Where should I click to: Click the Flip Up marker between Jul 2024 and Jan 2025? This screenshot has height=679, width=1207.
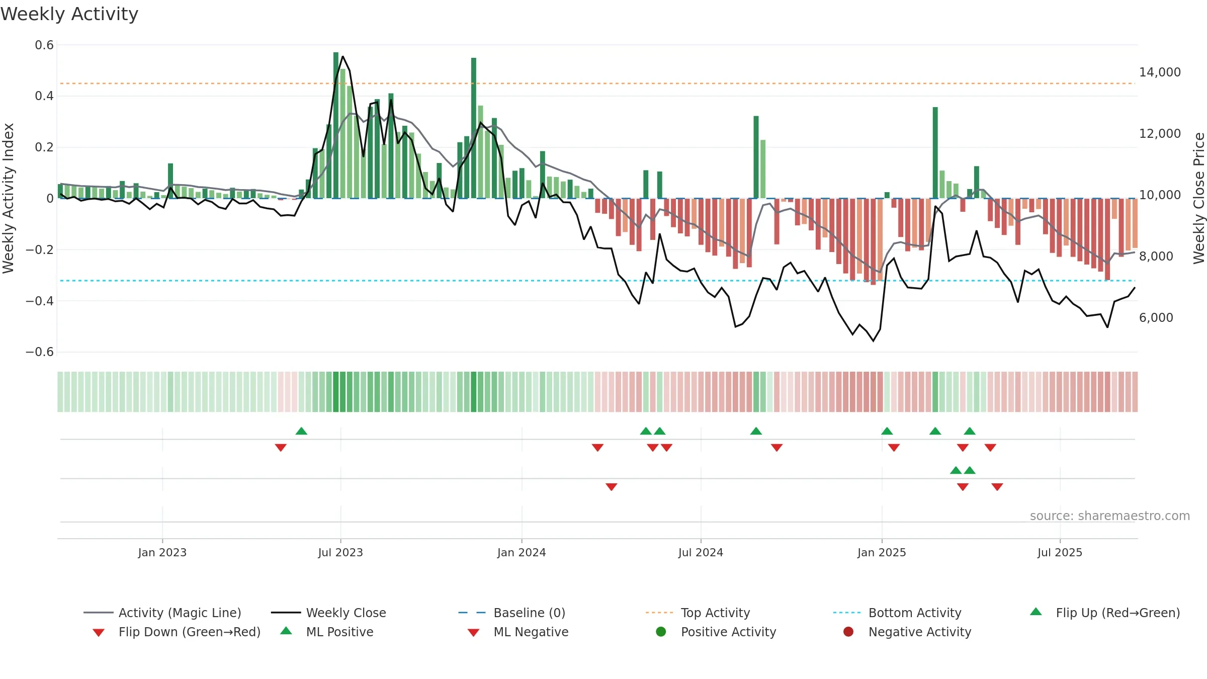(756, 431)
